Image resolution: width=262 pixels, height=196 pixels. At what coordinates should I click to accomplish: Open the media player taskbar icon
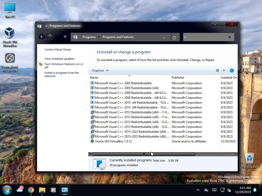53,190
